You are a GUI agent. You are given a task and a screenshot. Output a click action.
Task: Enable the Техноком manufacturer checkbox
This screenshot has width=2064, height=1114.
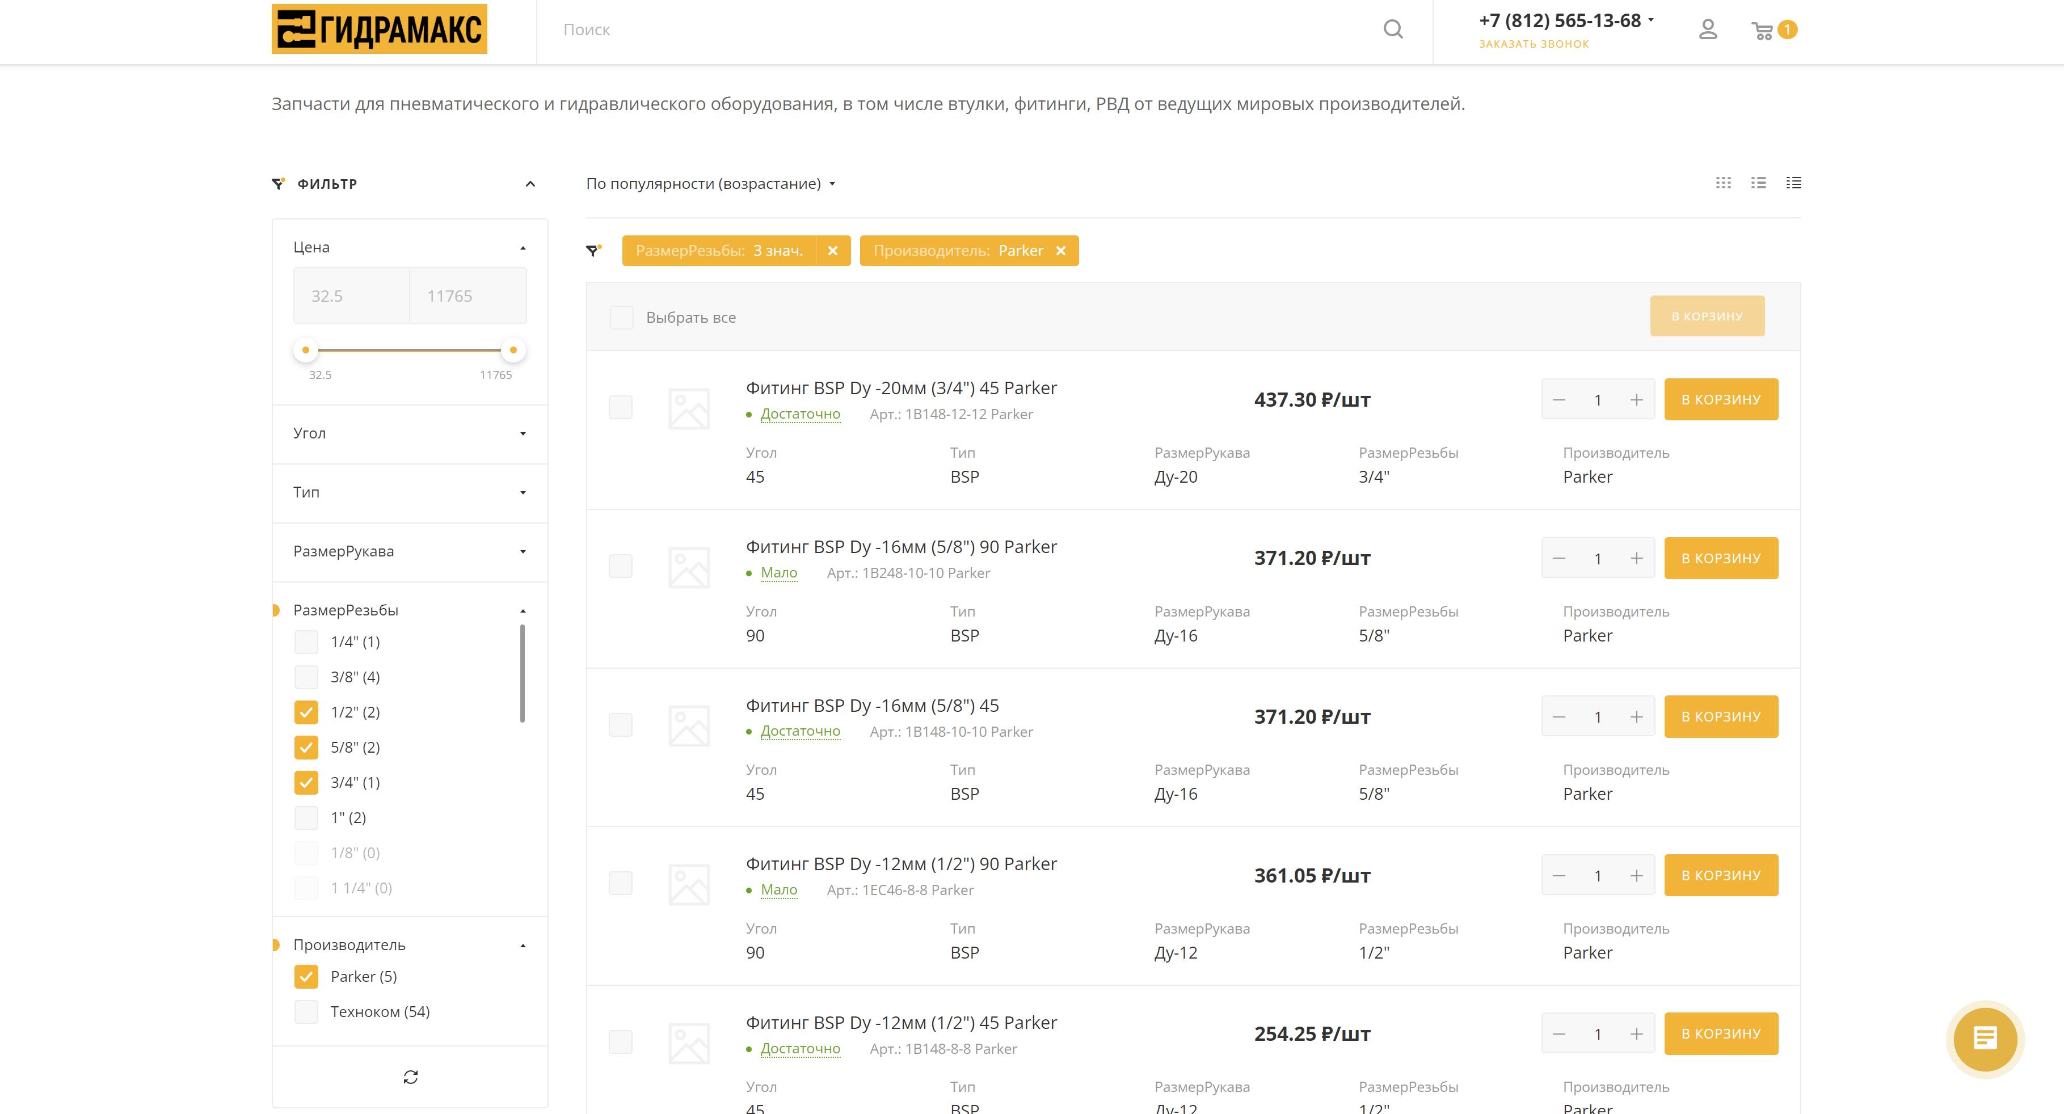pyautogui.click(x=306, y=1011)
